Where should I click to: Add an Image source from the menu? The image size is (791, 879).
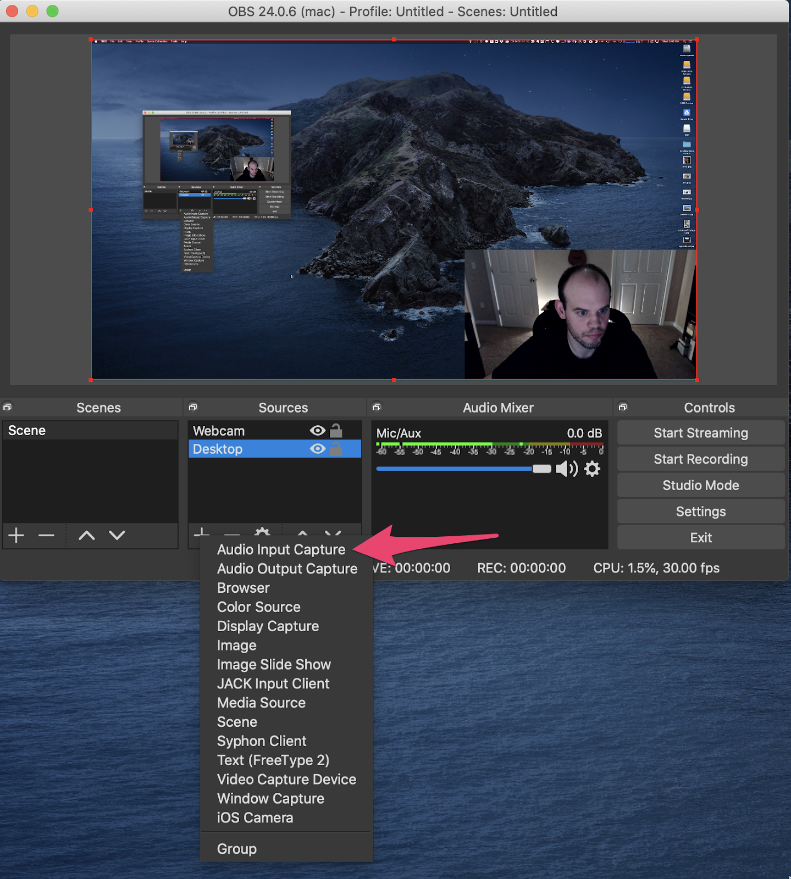[x=287, y=646]
